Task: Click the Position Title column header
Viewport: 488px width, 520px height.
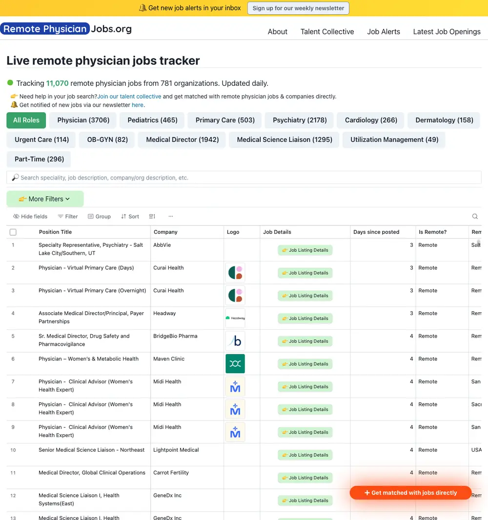Action: coord(55,232)
